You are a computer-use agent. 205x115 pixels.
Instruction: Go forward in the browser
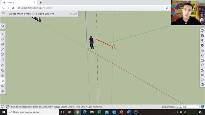point(8,8)
